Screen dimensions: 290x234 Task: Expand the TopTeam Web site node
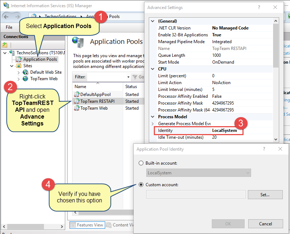[18, 79]
